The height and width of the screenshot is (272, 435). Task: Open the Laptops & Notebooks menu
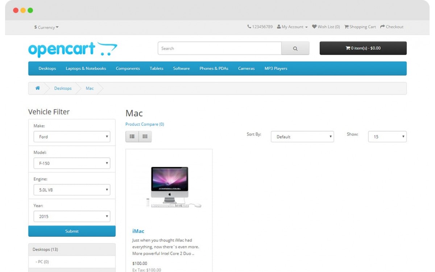pos(86,69)
